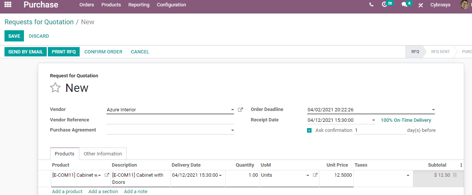
Task: Click the Cybrosys company name
Action: [441, 5]
